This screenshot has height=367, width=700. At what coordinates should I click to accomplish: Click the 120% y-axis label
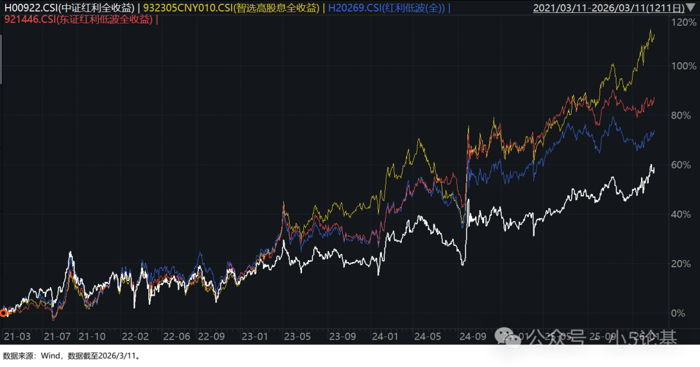click(x=684, y=22)
